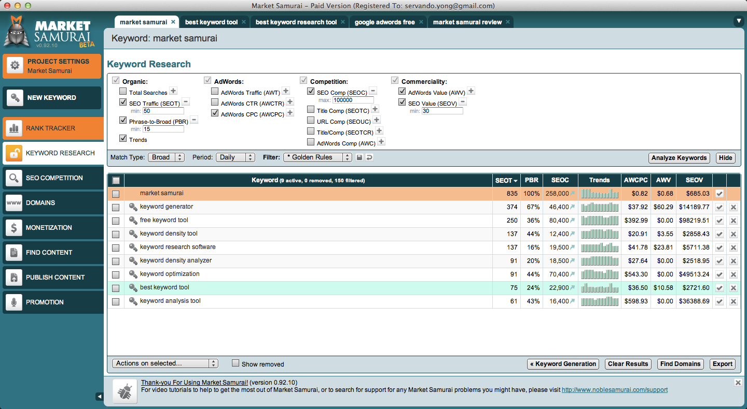Image resolution: width=747 pixels, height=409 pixels.
Task: Click Clear Results button
Action: 628,364
